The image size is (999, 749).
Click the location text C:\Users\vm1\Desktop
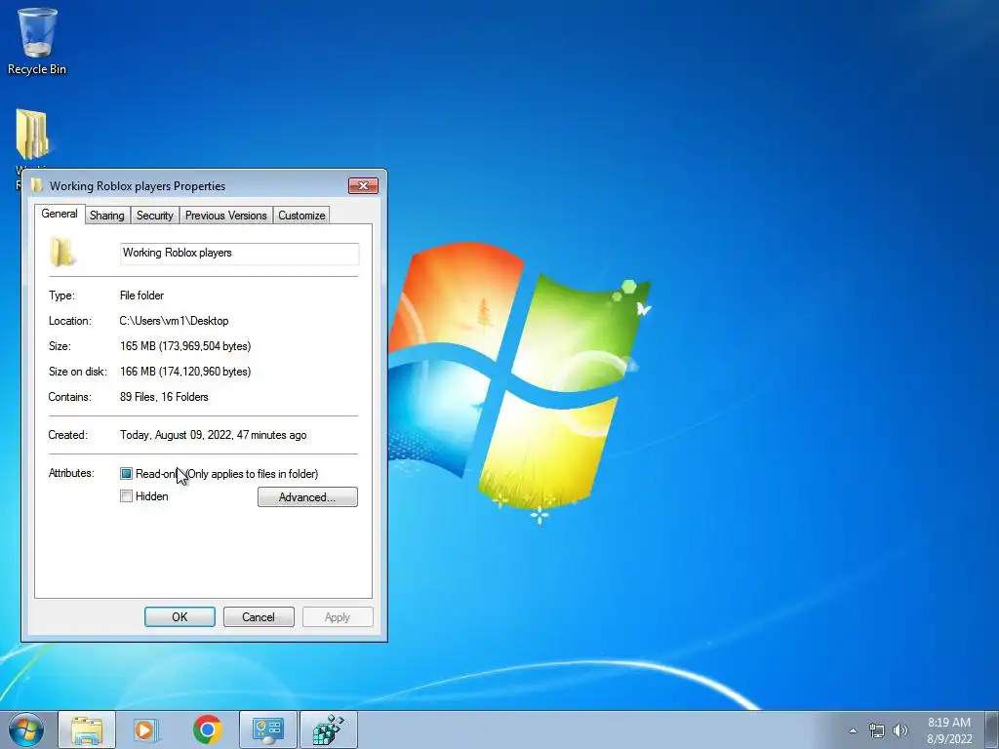click(174, 321)
